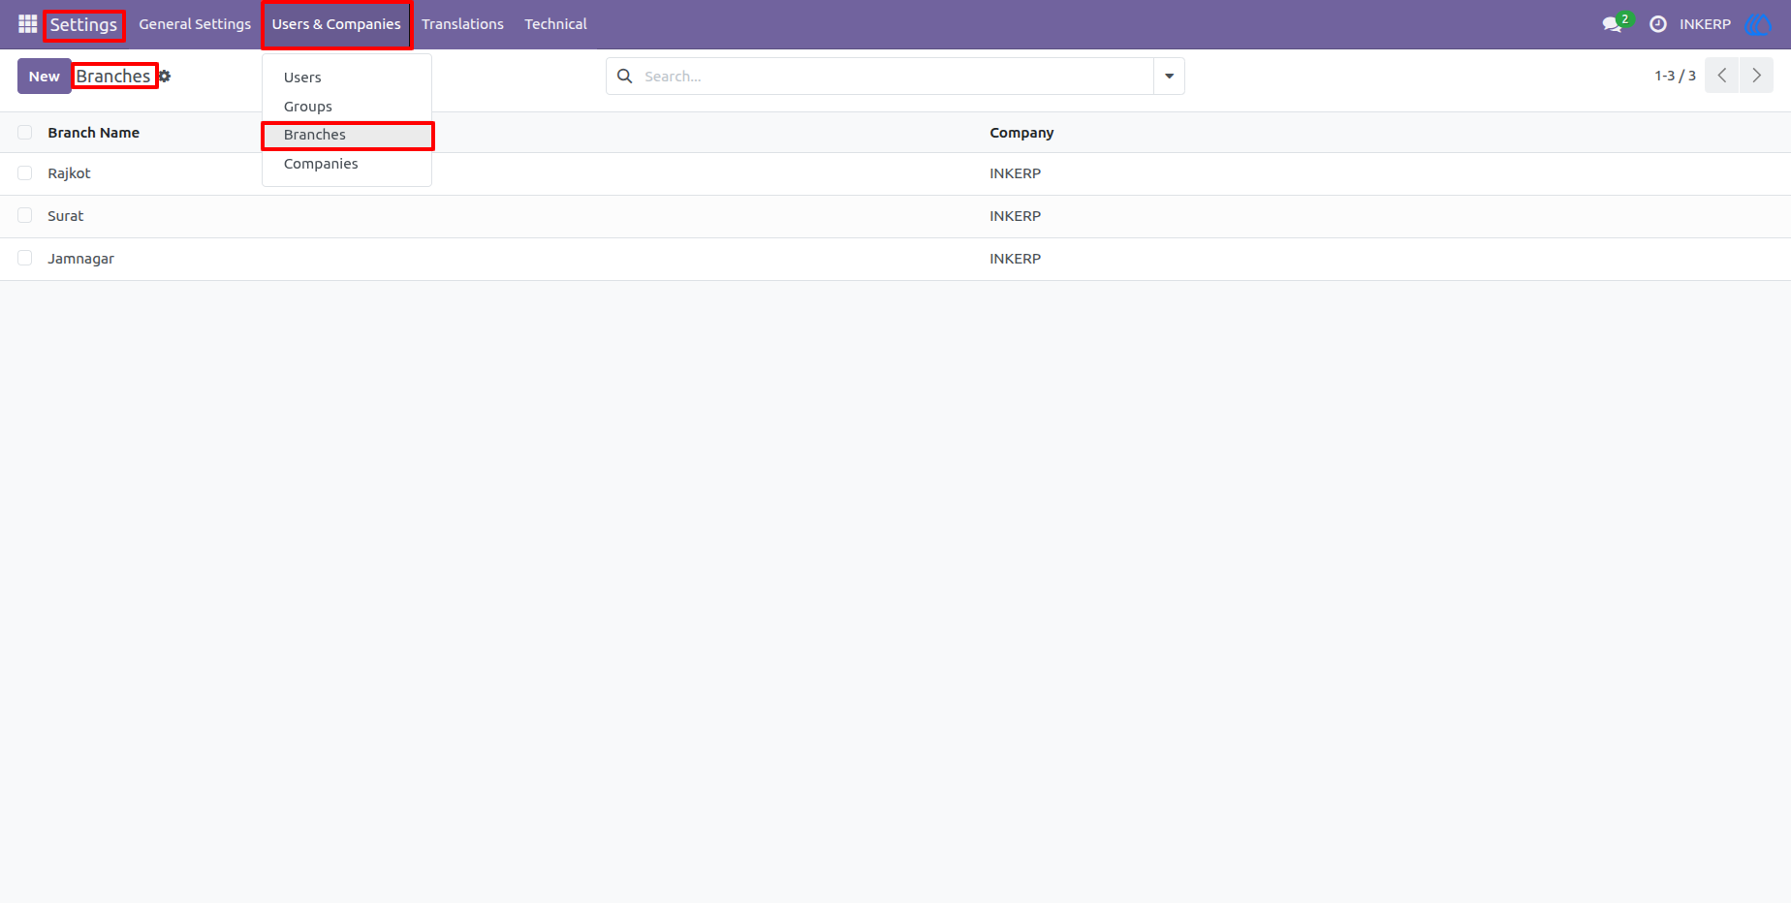Screen dimensions: 1791x903
Task: Select Users from the dropdown
Action: click(347, 78)
